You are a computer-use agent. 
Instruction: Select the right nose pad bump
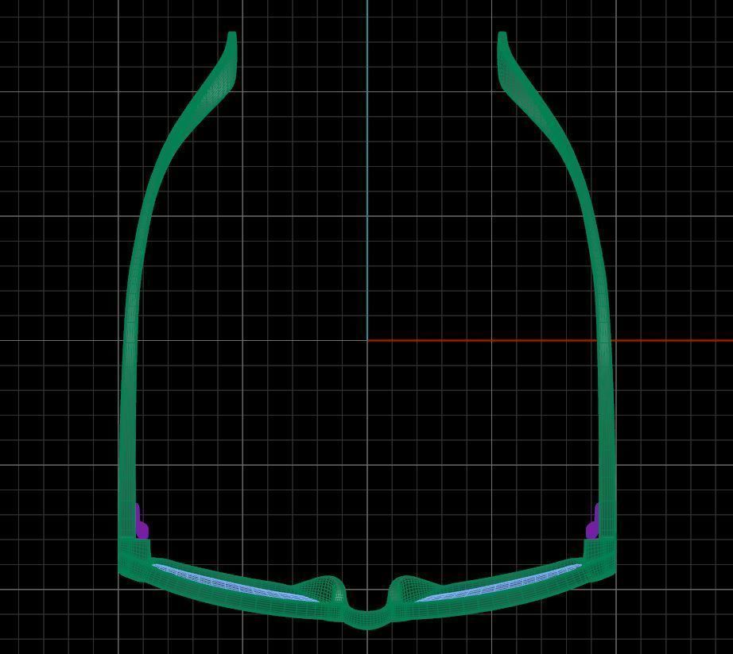coord(413,591)
